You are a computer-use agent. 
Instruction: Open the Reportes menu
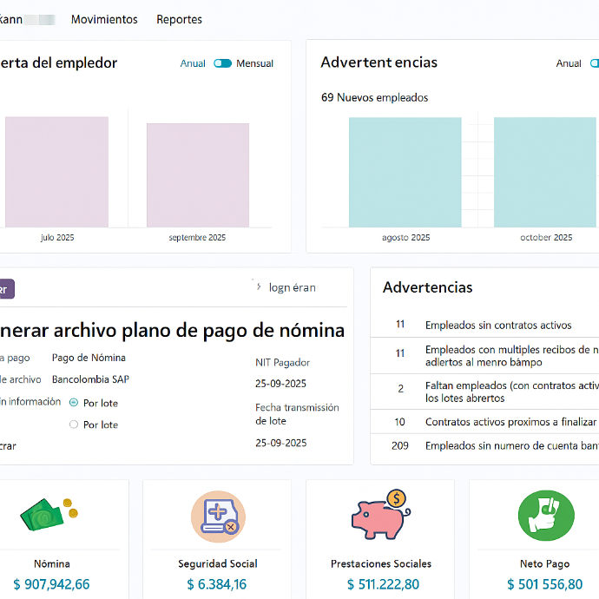(x=179, y=19)
